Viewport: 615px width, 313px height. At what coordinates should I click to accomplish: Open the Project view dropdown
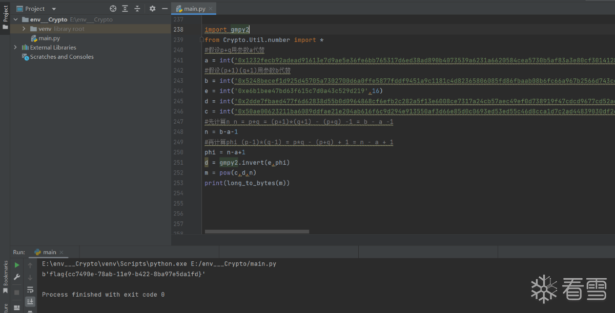coord(54,9)
